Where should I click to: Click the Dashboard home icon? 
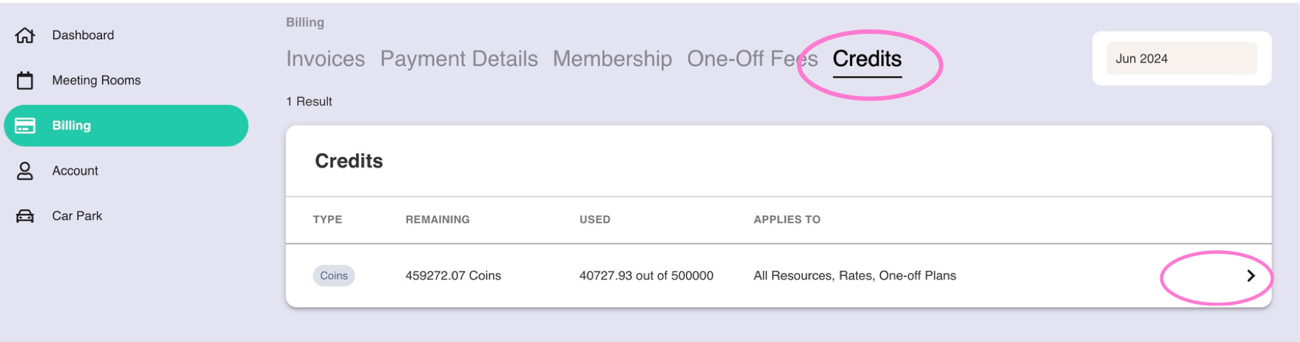coord(25,35)
